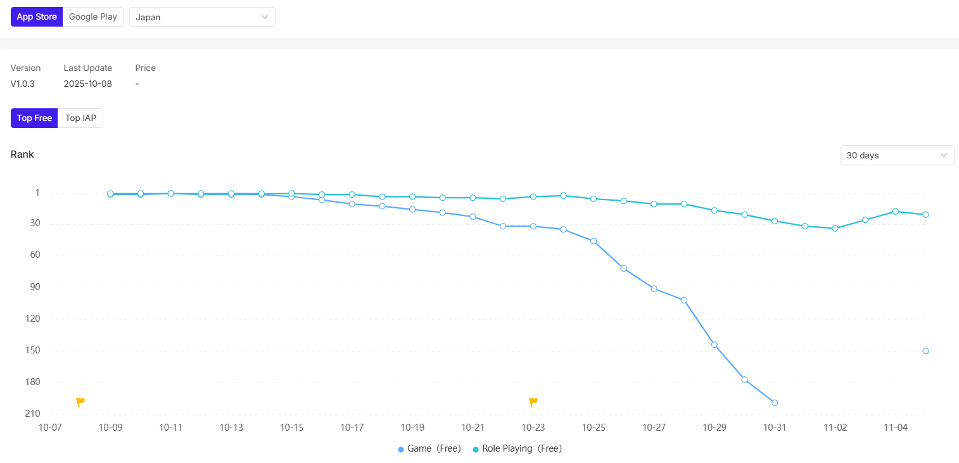Click the 30 days dropdown chevron
This screenshot has width=959, height=463.
[x=944, y=155]
